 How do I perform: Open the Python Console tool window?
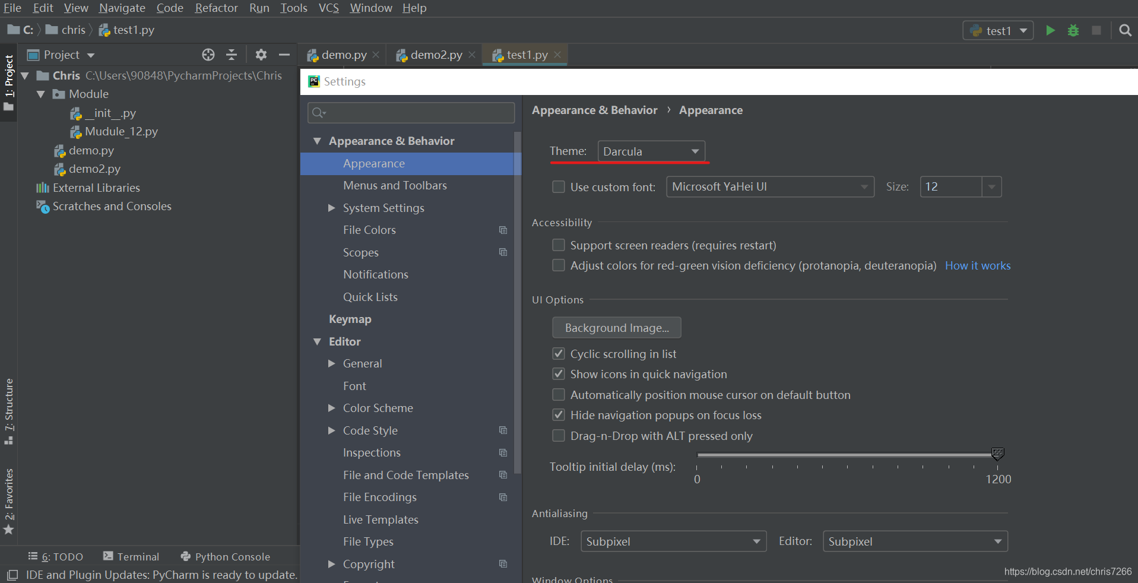[x=226, y=557]
